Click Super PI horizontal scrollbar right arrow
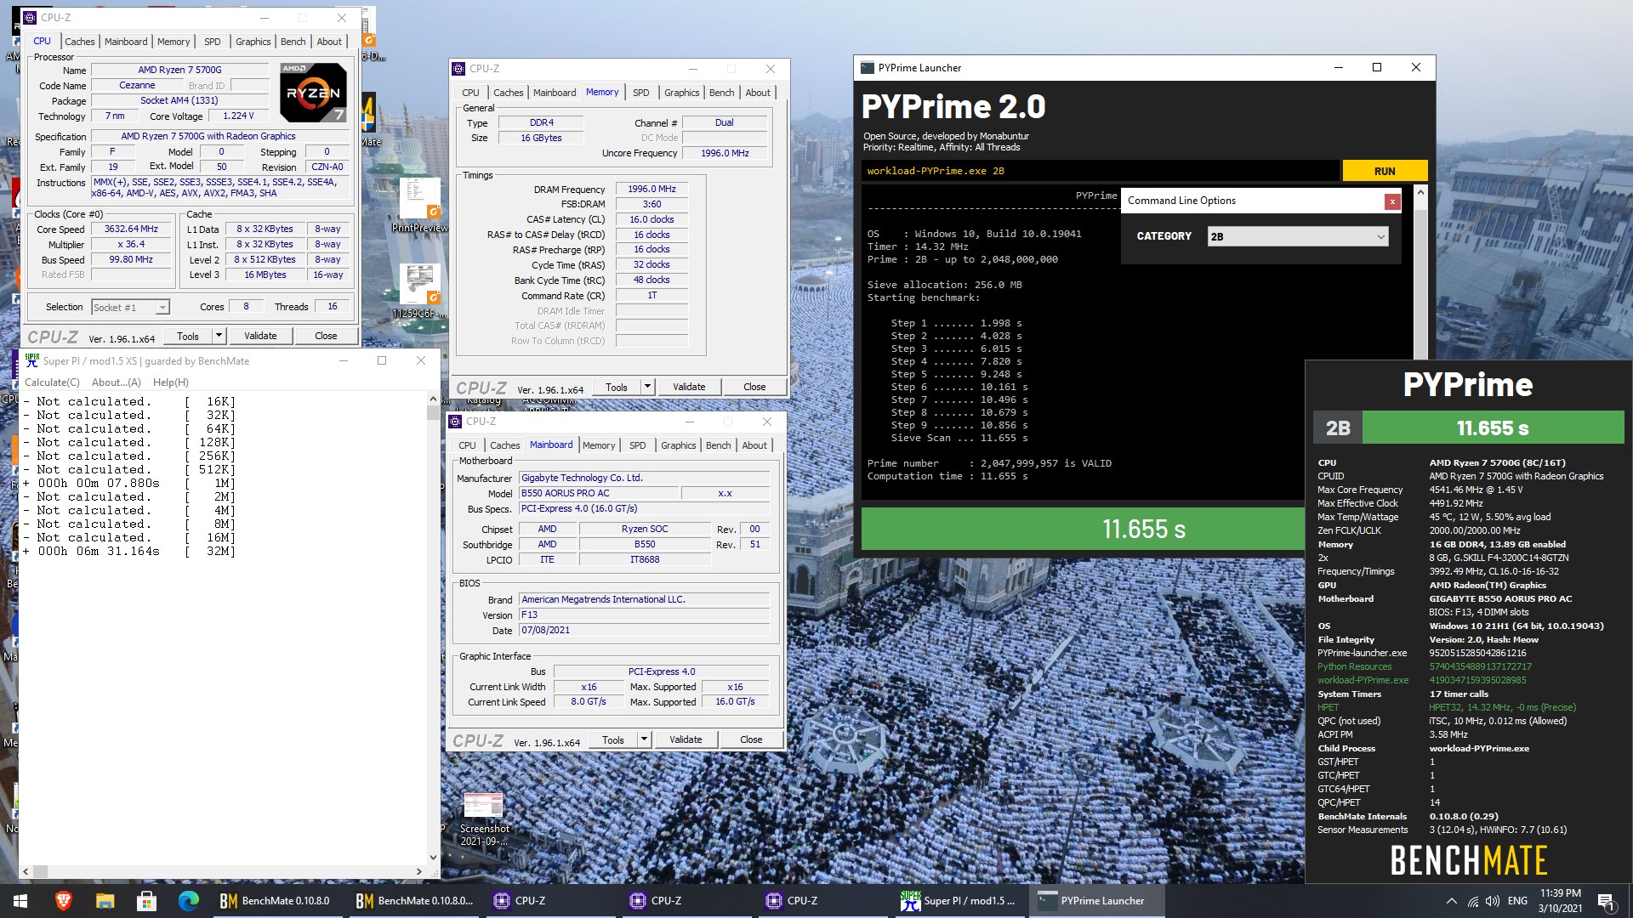Screen dimensions: 1633x918 418,871
